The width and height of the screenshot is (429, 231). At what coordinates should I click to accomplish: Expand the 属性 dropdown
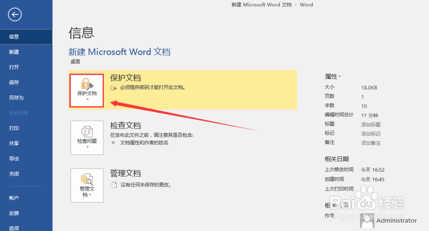(x=333, y=76)
